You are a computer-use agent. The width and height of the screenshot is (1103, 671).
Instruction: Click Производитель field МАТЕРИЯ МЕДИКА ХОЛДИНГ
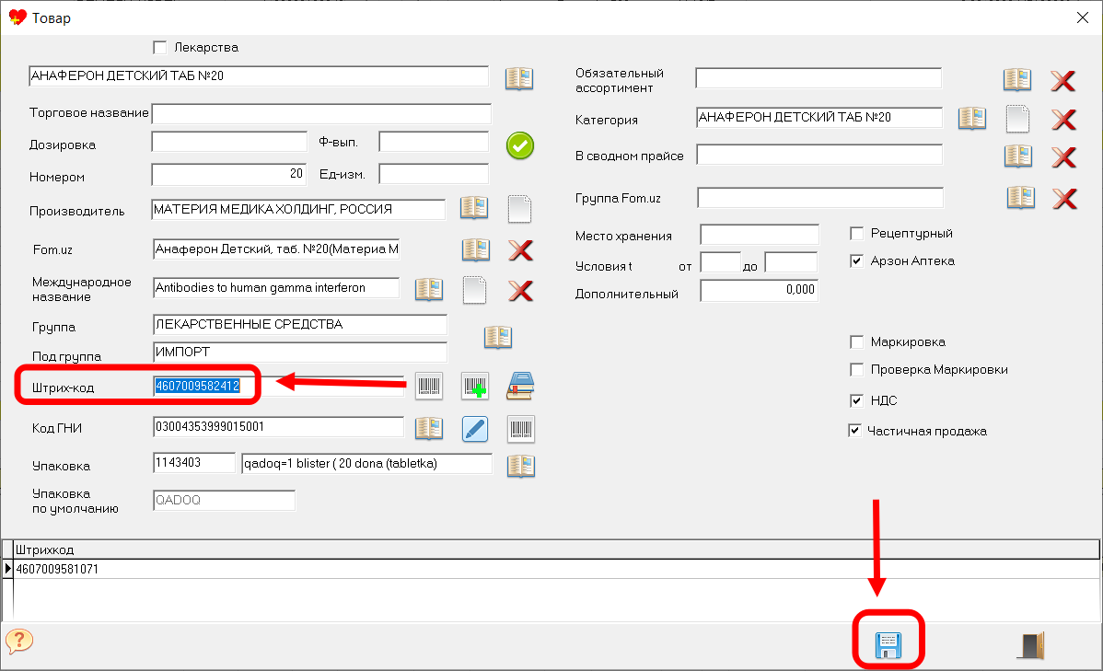click(x=299, y=210)
